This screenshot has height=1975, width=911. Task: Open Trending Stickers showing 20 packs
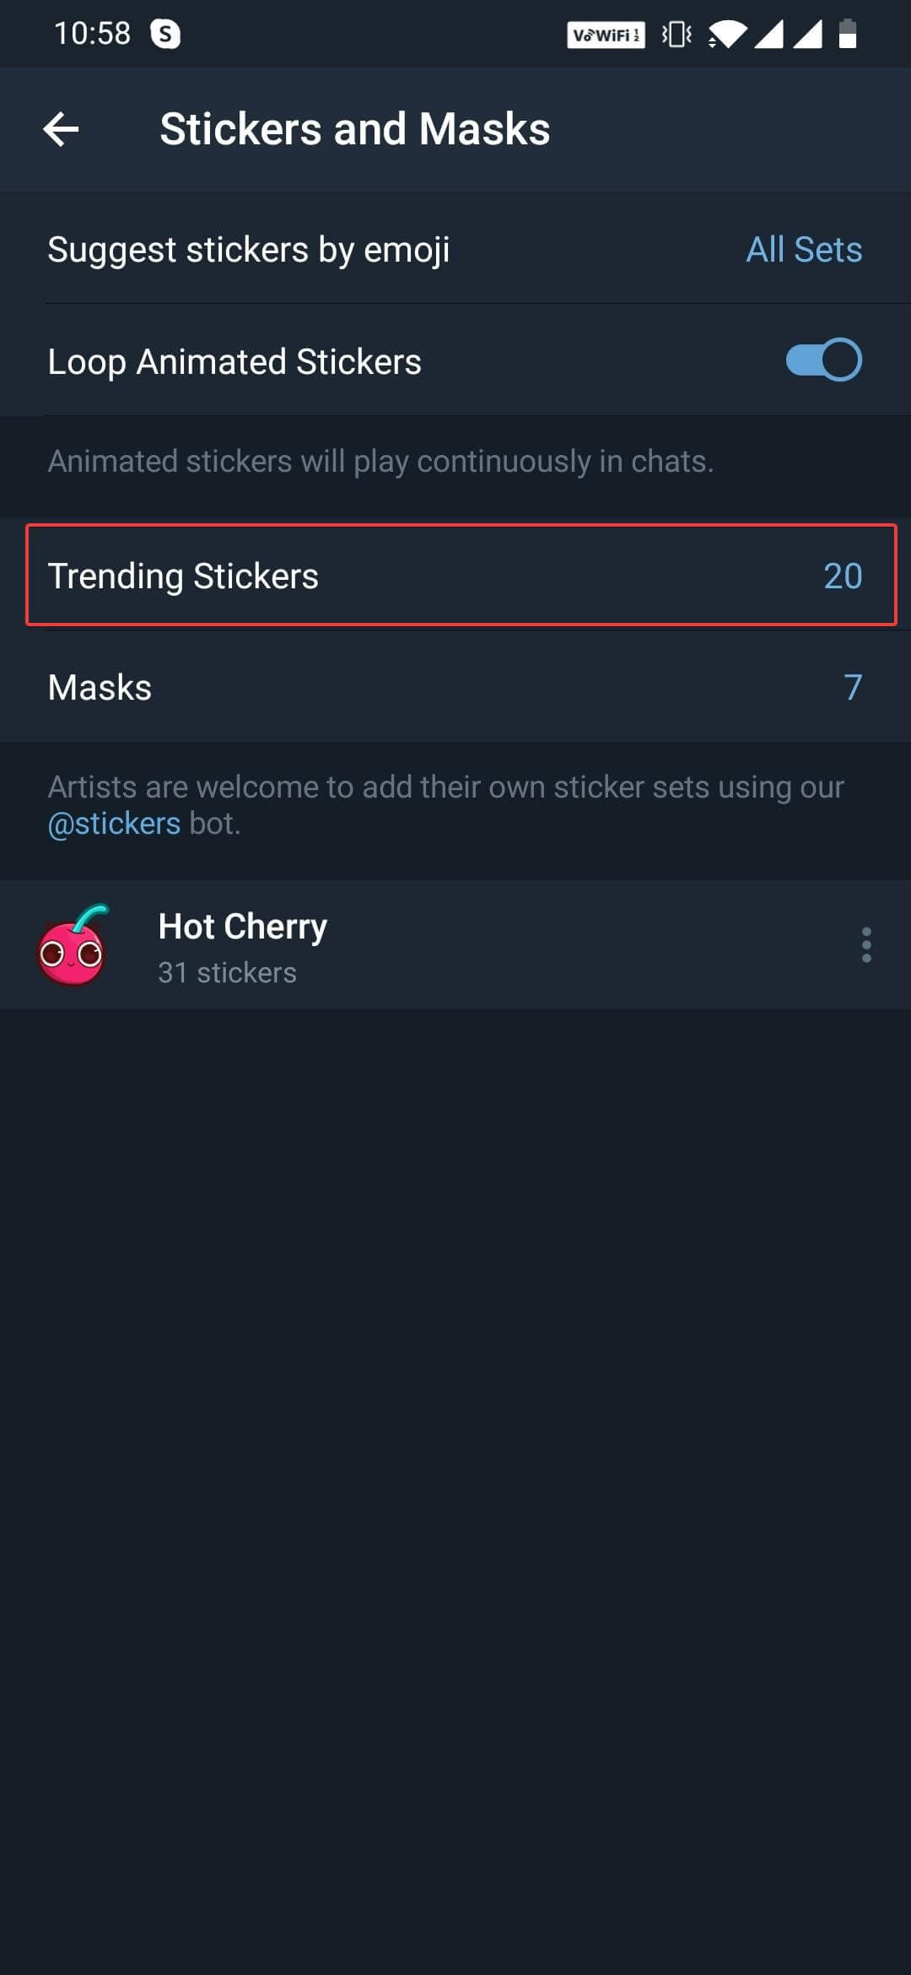pos(455,576)
